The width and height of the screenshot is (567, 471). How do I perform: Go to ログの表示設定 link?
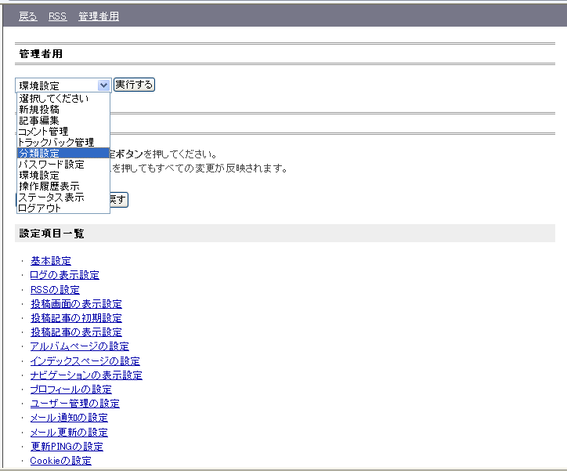64,275
